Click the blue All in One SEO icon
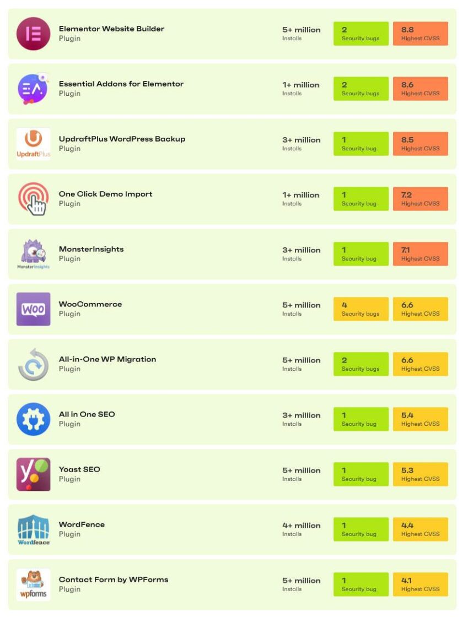 (33, 419)
